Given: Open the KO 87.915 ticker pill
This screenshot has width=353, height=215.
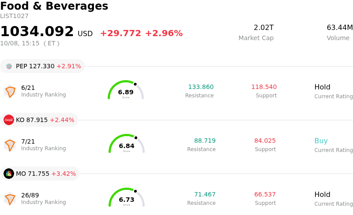Looking at the screenshot, I should coord(39,120).
